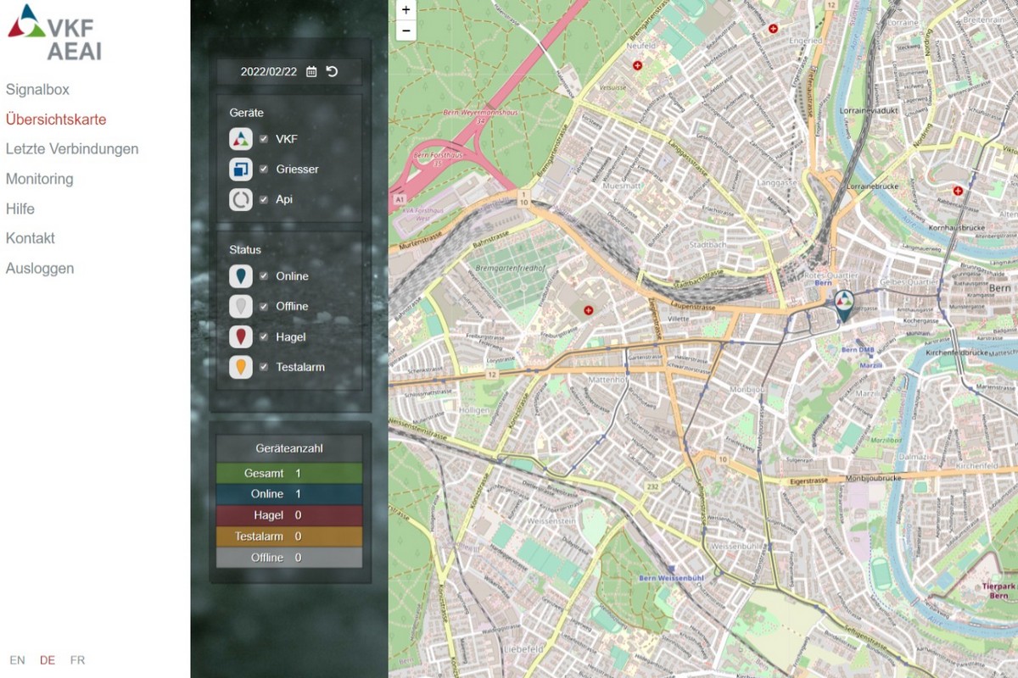Click the VKF device marker on the map
Image resolution: width=1018 pixels, height=678 pixels.
(843, 303)
